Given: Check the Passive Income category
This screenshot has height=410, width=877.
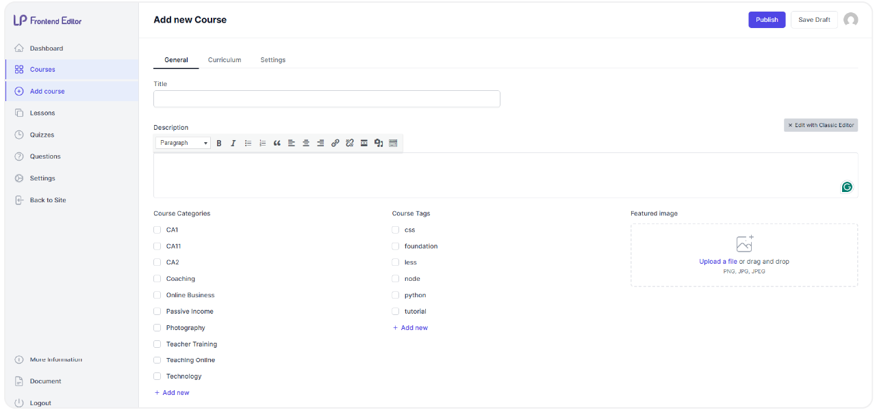Looking at the screenshot, I should pyautogui.click(x=157, y=311).
